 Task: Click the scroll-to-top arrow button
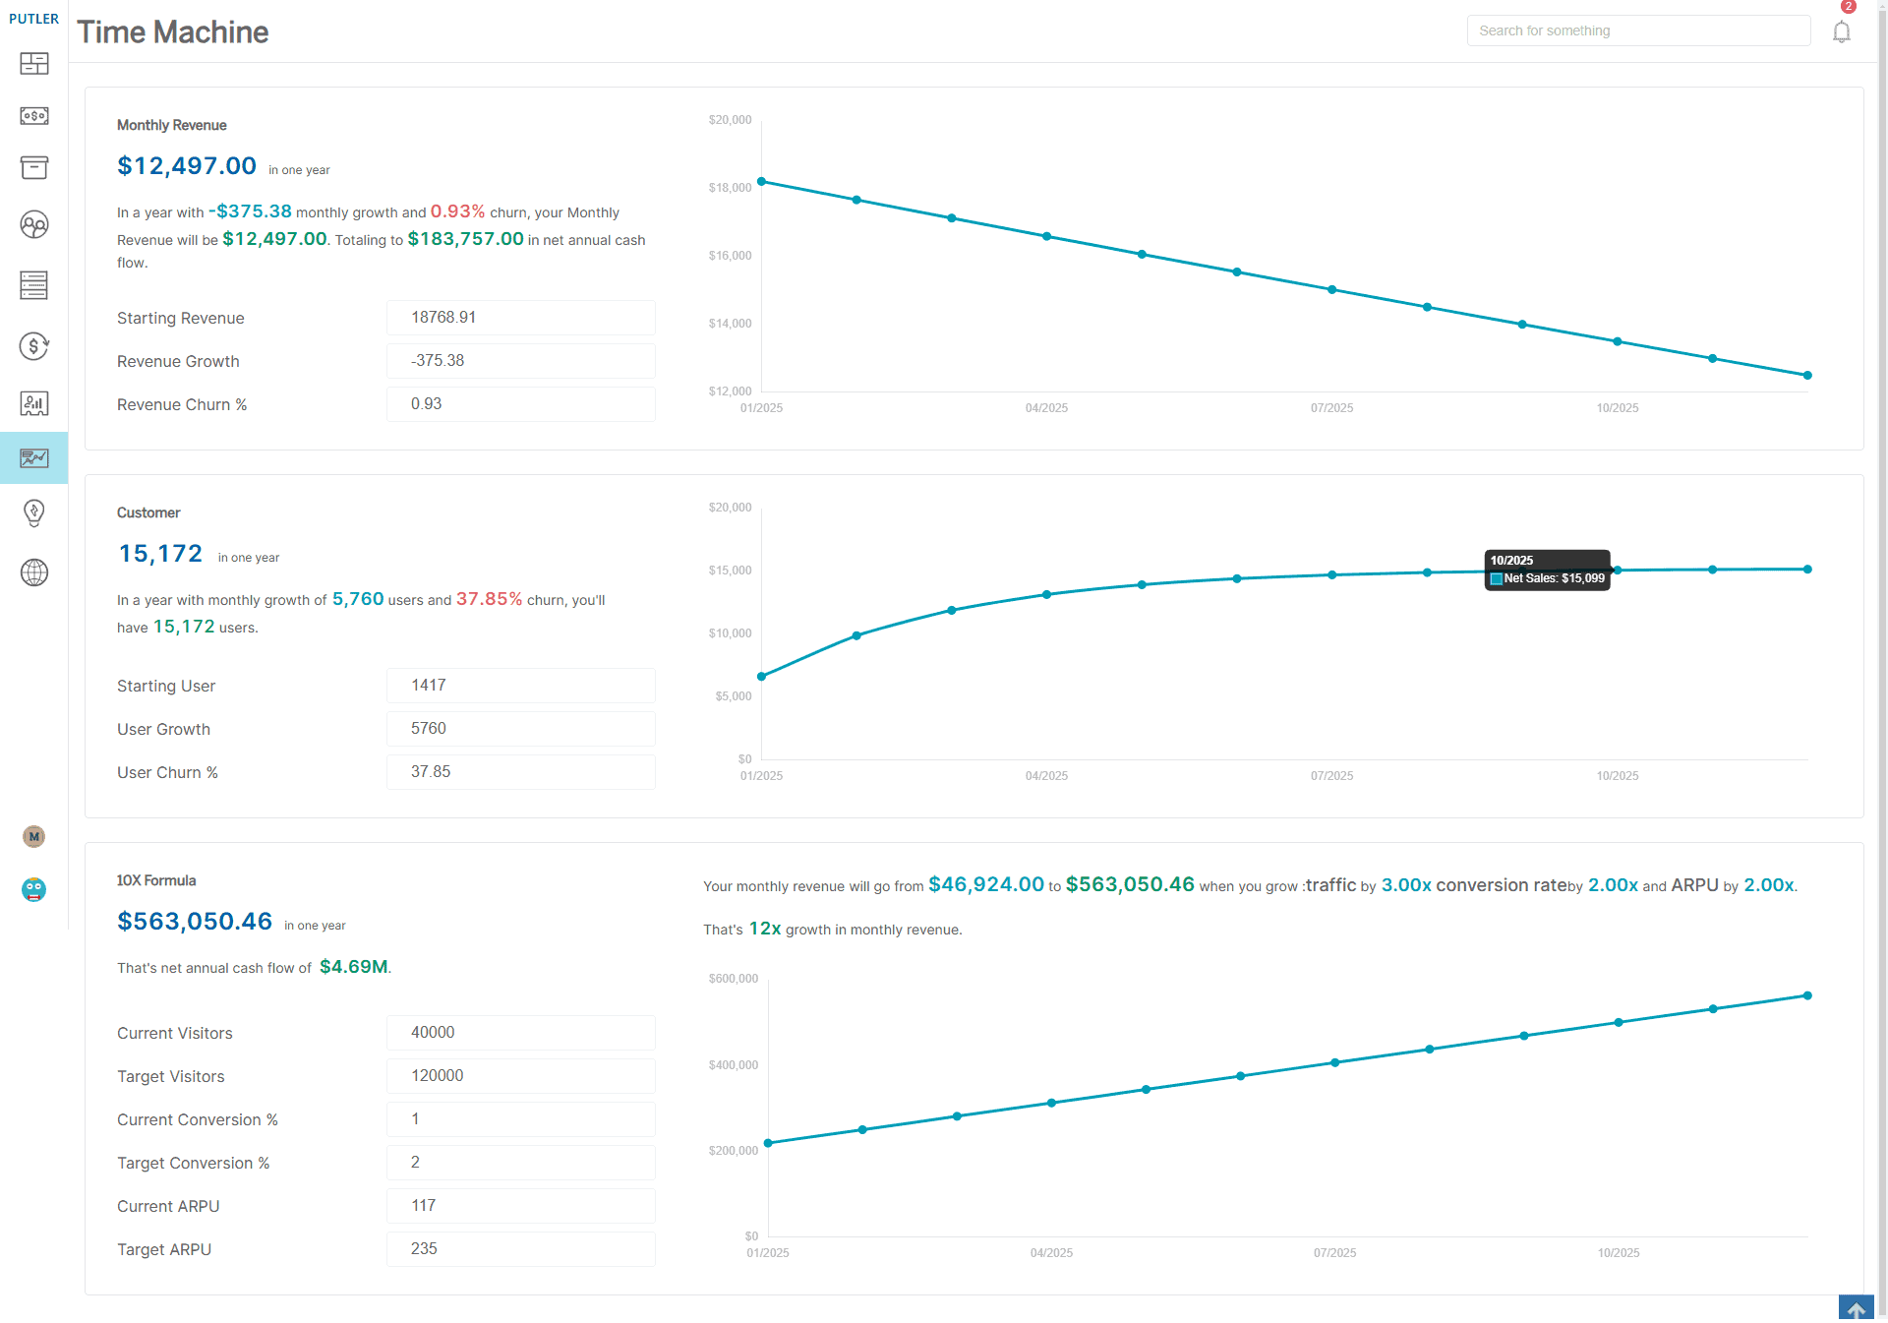coord(1856,1309)
